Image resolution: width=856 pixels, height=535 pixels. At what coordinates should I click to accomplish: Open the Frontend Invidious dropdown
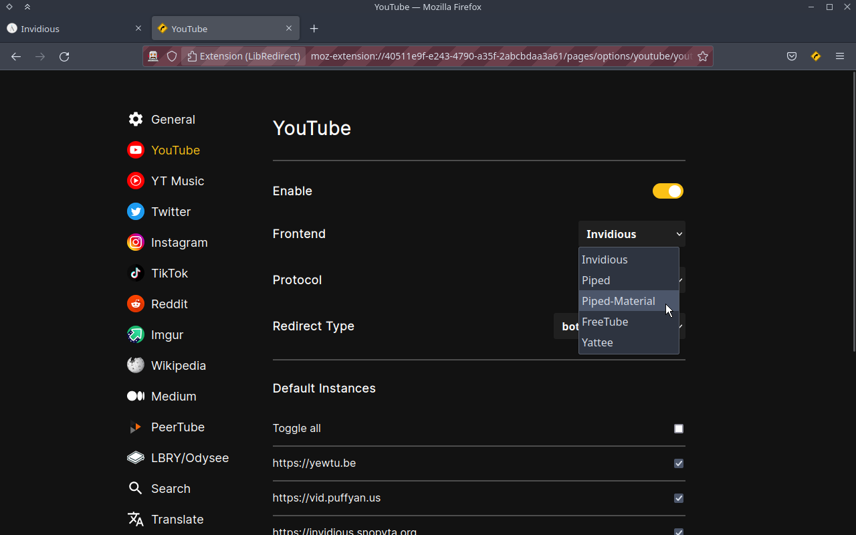632,234
